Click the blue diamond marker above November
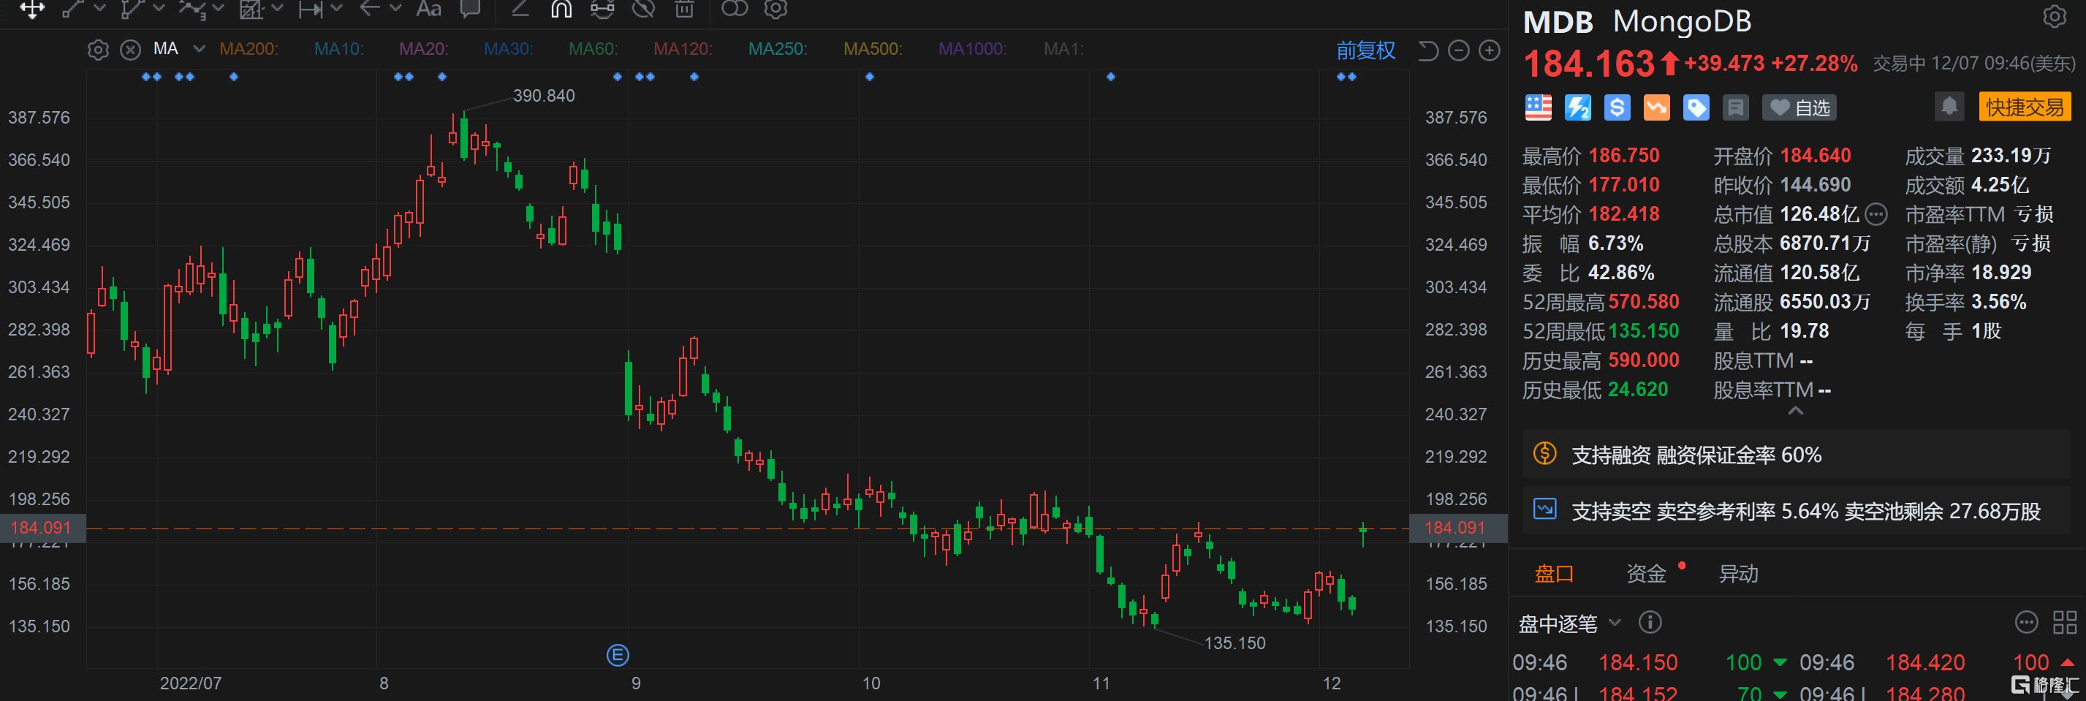The image size is (2086, 701). point(1111,77)
